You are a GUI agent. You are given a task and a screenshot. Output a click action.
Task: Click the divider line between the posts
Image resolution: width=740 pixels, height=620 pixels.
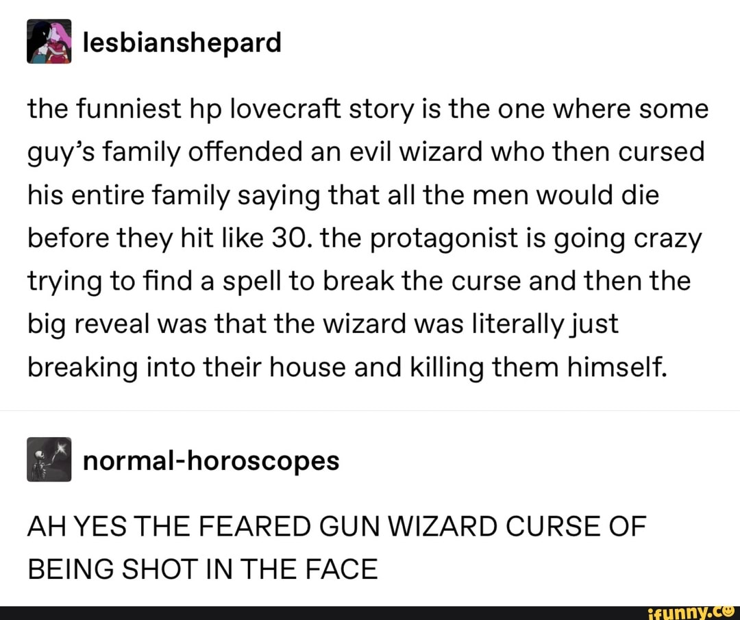click(370, 410)
